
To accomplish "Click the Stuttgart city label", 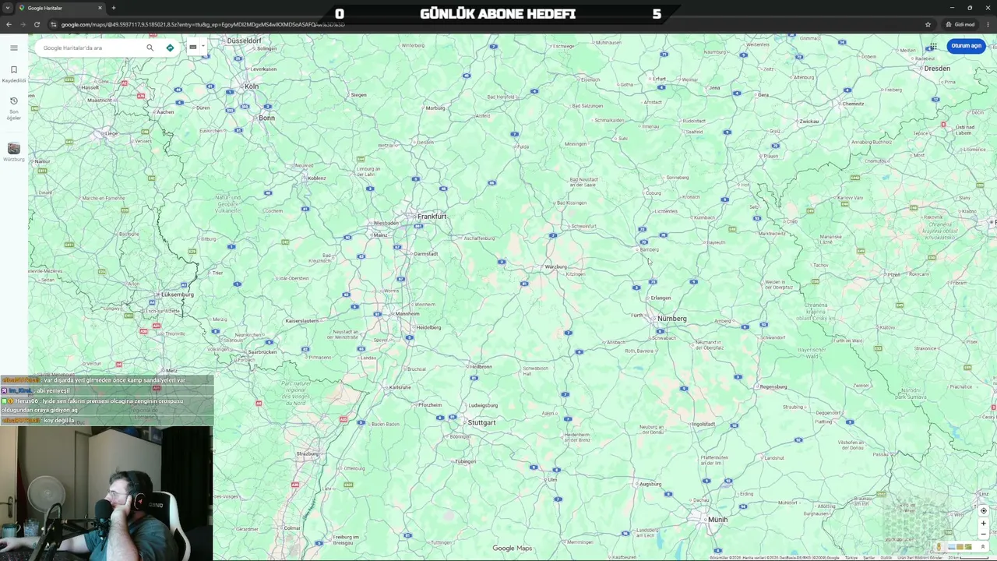I will [481, 422].
